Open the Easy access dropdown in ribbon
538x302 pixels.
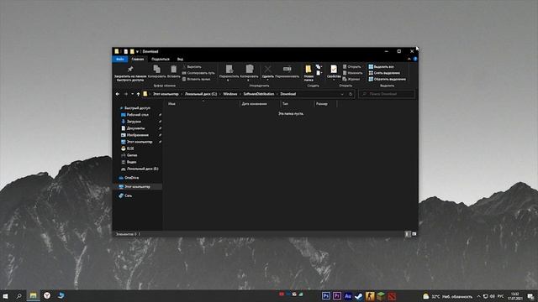pyautogui.click(x=319, y=73)
